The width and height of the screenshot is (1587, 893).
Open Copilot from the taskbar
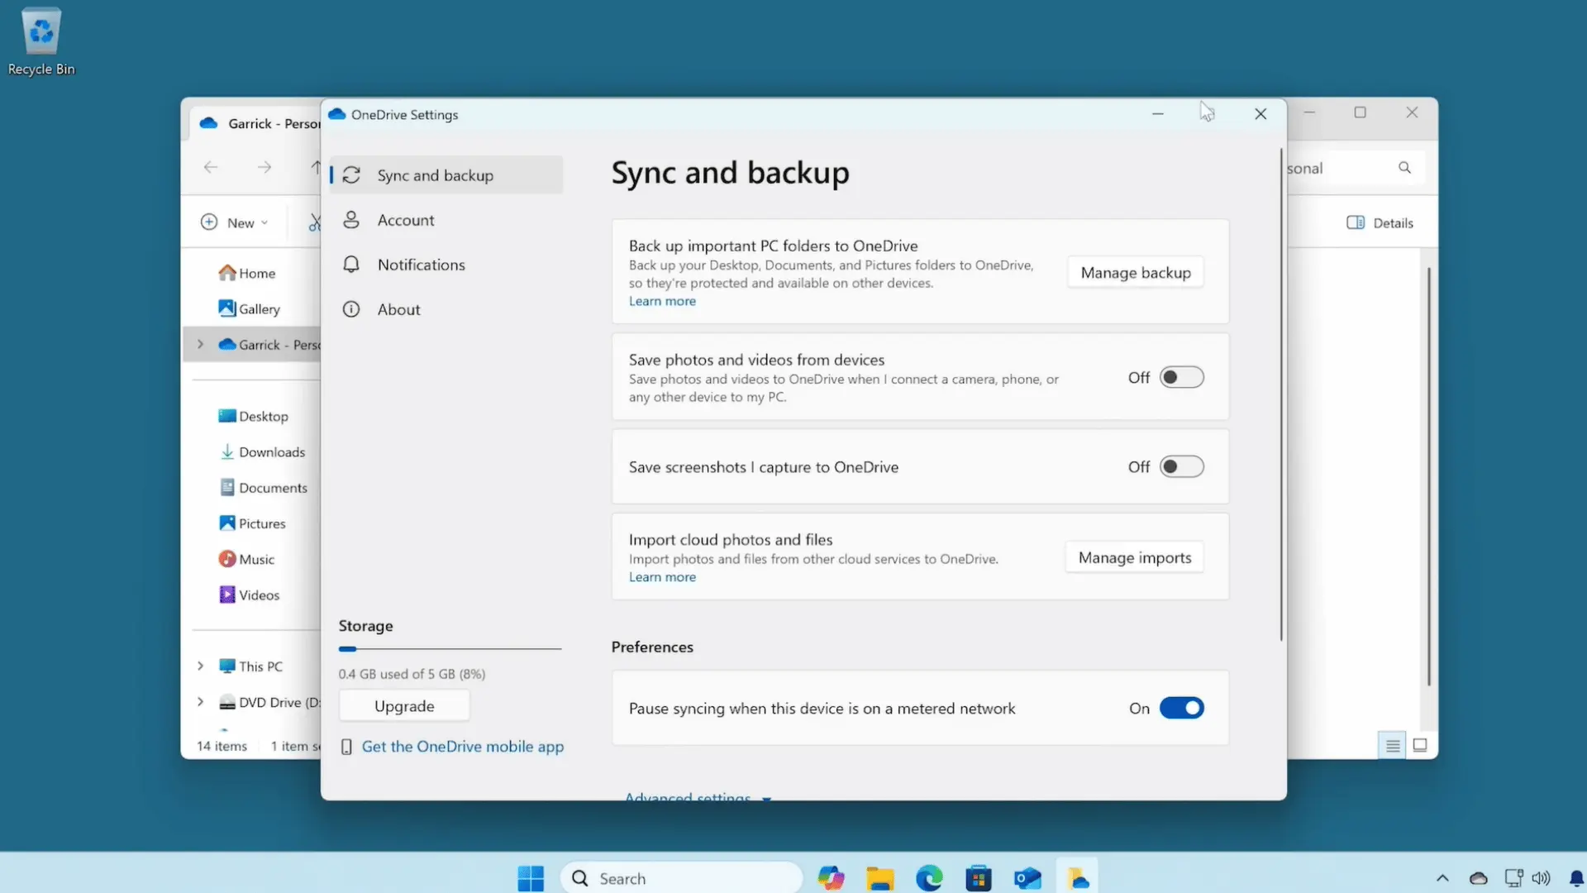coord(831,878)
